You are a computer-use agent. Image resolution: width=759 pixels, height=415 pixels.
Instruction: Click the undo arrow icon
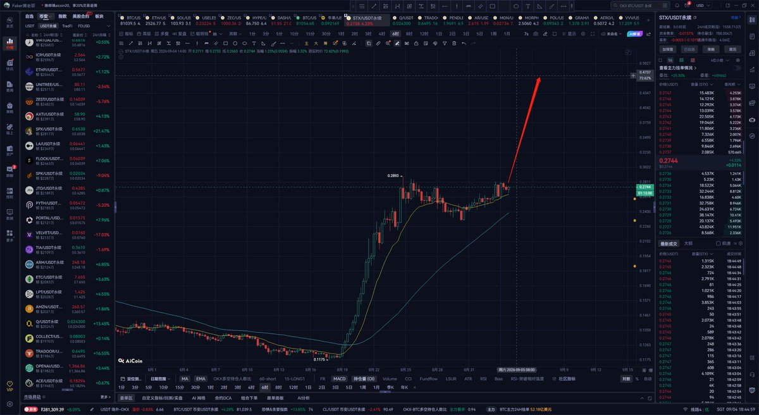click(x=464, y=44)
